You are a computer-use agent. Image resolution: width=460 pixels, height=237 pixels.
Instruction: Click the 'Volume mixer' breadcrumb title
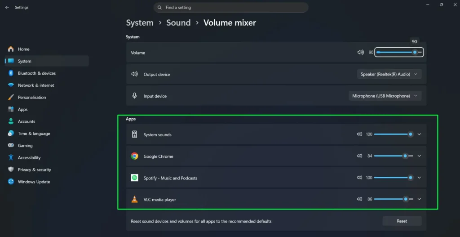[x=230, y=22]
